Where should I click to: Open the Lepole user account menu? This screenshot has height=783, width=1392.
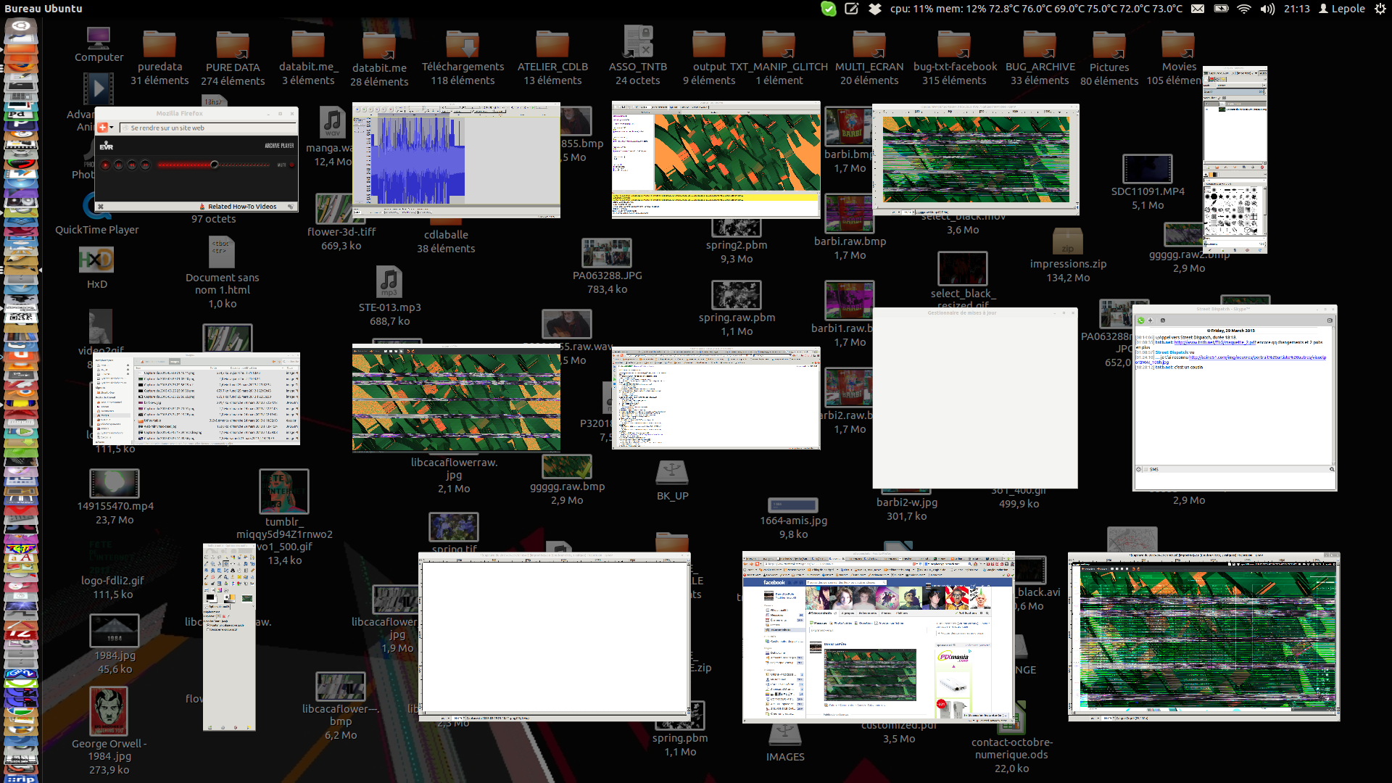1342,9
